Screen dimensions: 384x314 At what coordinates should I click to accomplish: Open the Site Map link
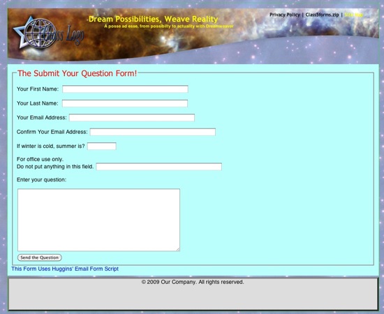click(354, 15)
